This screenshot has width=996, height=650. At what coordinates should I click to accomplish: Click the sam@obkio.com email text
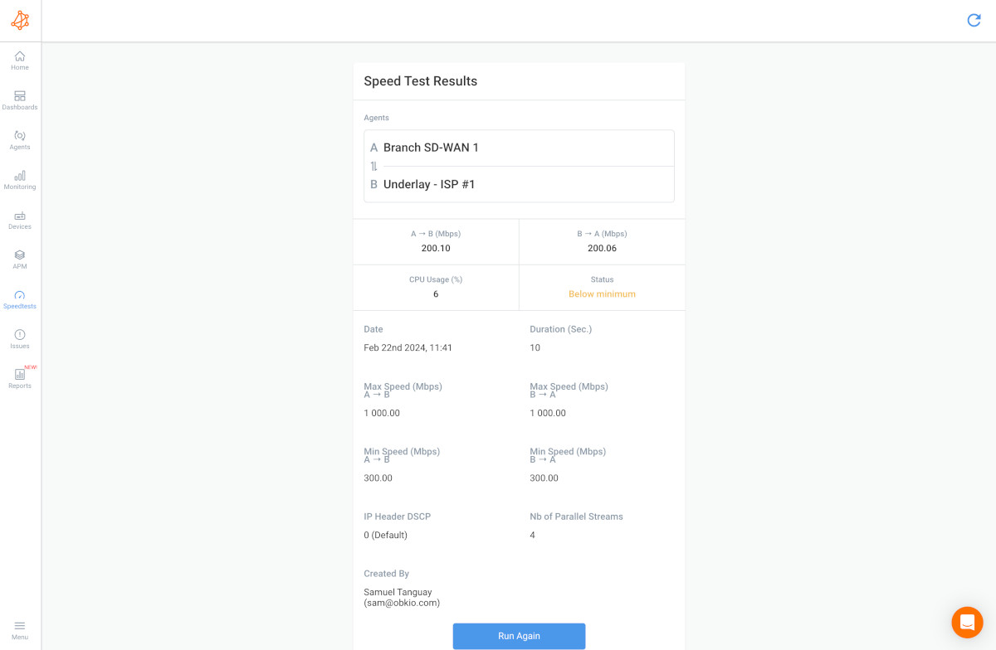402,603
